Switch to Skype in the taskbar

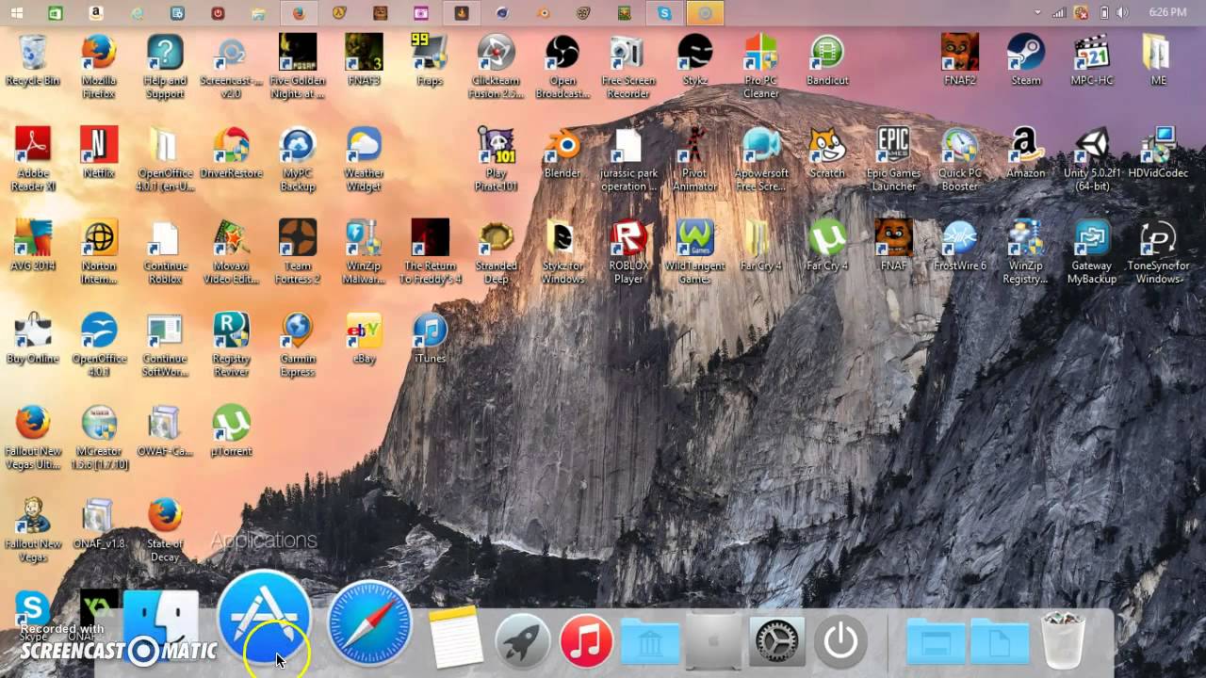(666, 13)
